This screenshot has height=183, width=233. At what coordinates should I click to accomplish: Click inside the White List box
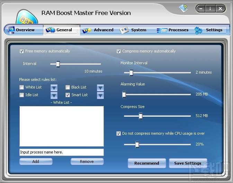(62, 126)
